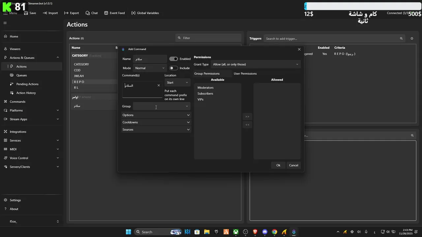Collapse the sidebar with hamburger icon
This screenshot has height=237, width=422.
pyautogui.click(x=5, y=23)
